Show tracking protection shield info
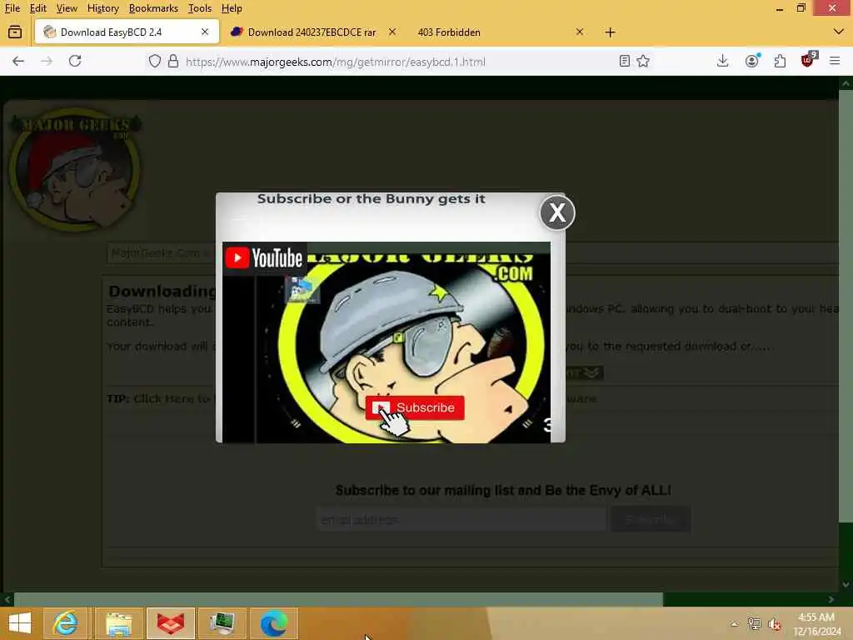The image size is (853, 640). click(155, 61)
